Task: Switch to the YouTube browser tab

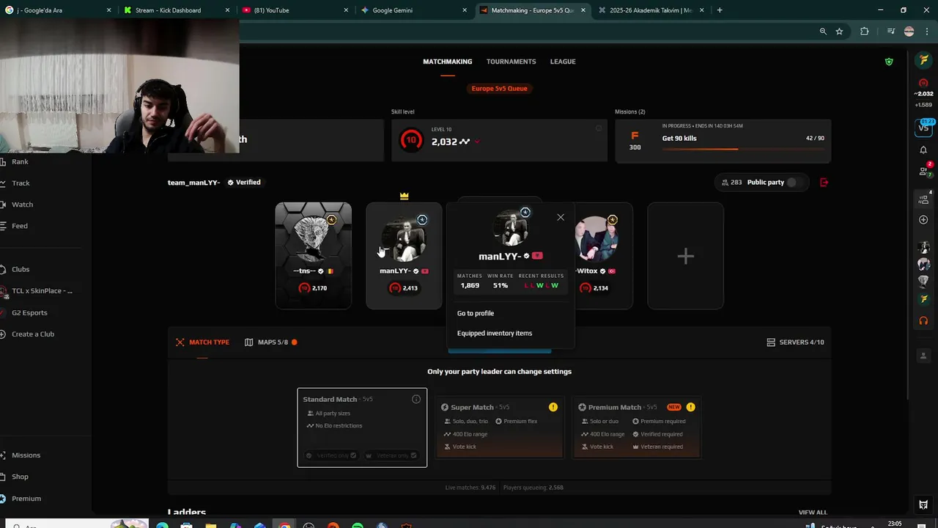Action: (x=293, y=10)
